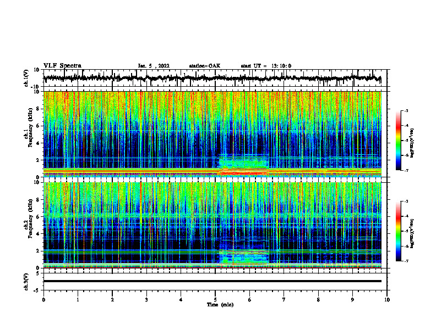Viewport: 436px width, 336px height.
Task: Select the ch.1 spectrogram color bar
Action: click(398, 141)
